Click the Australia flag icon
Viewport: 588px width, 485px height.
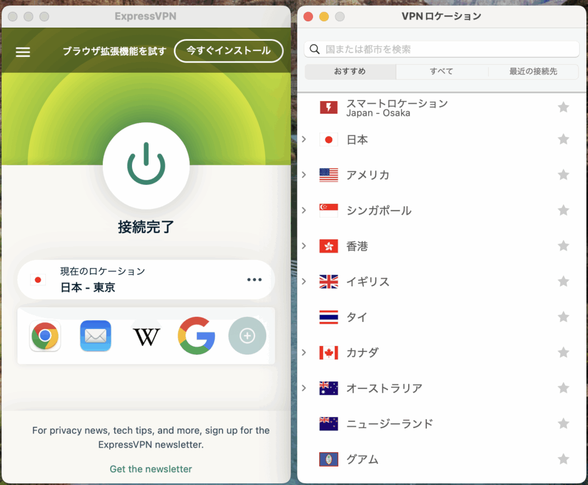point(328,388)
